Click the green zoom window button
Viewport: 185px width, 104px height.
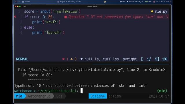tap(20, 6)
